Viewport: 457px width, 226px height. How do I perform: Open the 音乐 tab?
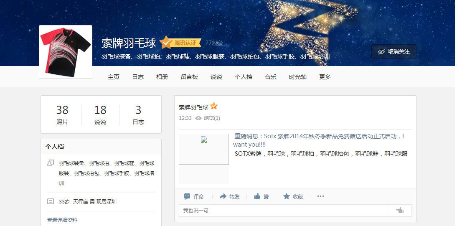(270, 77)
